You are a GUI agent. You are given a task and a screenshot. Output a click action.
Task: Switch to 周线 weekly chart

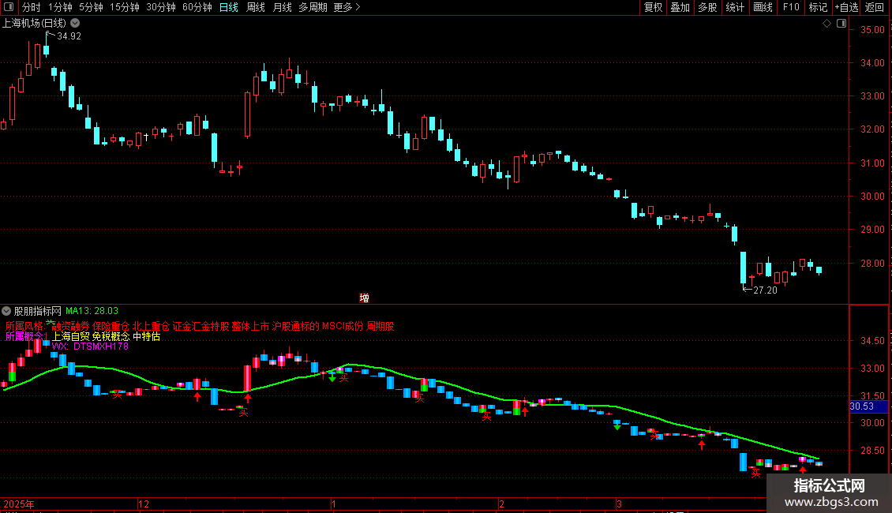click(256, 7)
